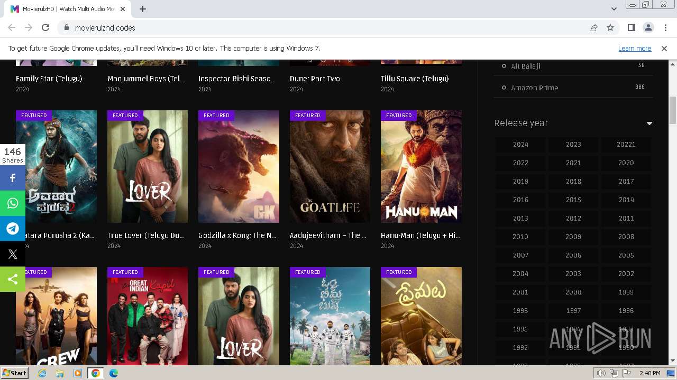Toggle the browser side panel
This screenshot has height=380, width=677.
(x=631, y=27)
